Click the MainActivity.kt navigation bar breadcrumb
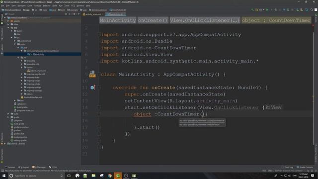 tap(118, 10)
